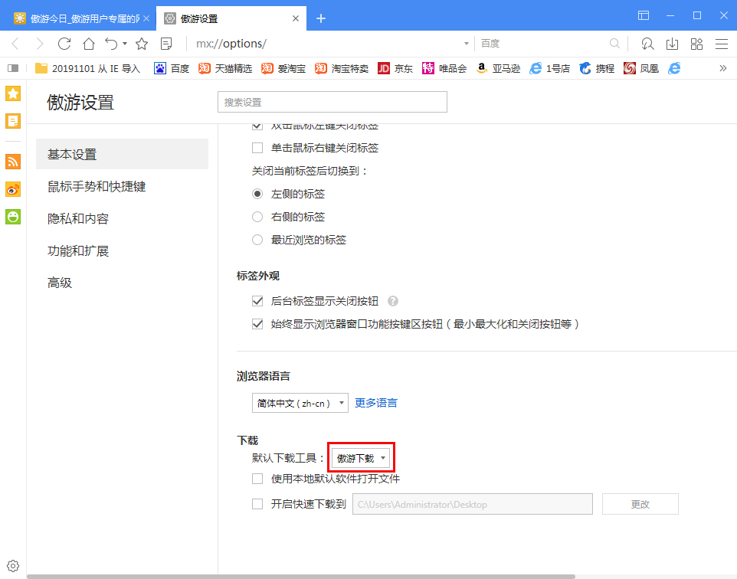Expand the bookmarks bar overflow chevron
Image resolution: width=737 pixels, height=579 pixels.
click(722, 68)
